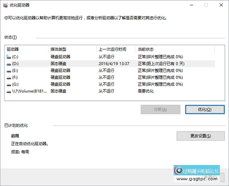Click the 优化(O) button

[x=205, y=110]
